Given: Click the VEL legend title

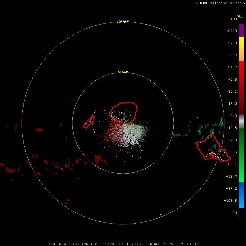Looking at the screenshot, I should point(240,16).
